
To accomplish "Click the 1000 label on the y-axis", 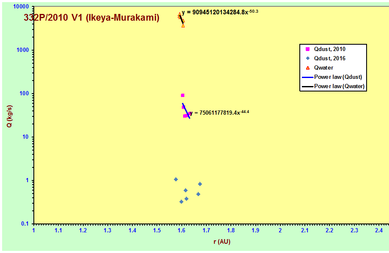I will [22, 50].
